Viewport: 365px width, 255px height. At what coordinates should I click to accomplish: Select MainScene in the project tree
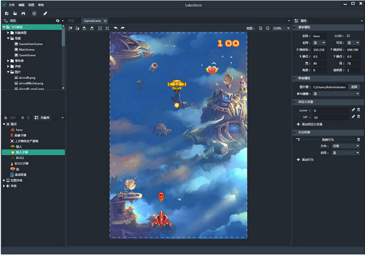(27, 49)
